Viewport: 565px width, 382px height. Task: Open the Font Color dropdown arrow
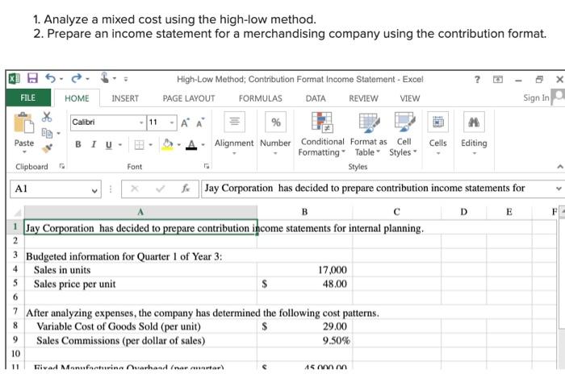203,145
